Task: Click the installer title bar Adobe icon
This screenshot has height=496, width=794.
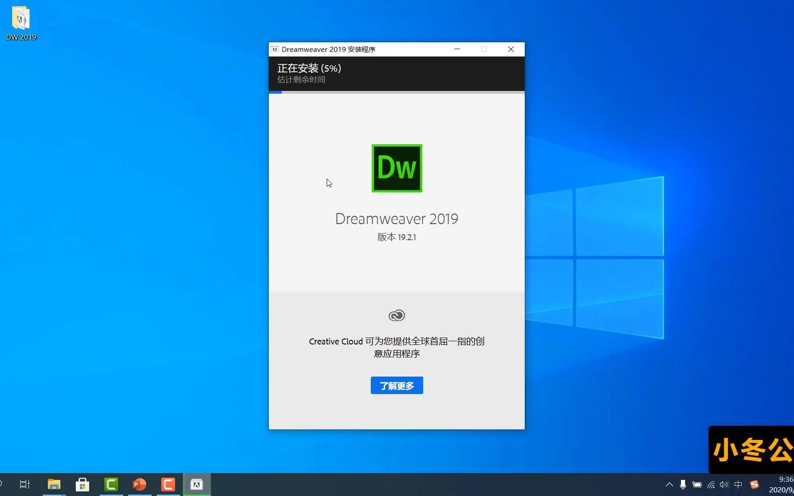Action: coord(275,49)
